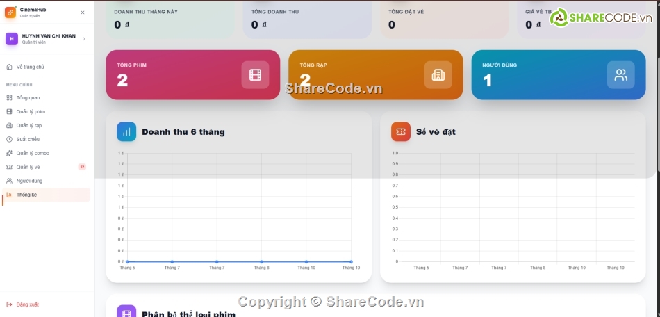The image size is (660, 317).
Task: Click the film icon on Tổng phim card
Action: pos(255,75)
